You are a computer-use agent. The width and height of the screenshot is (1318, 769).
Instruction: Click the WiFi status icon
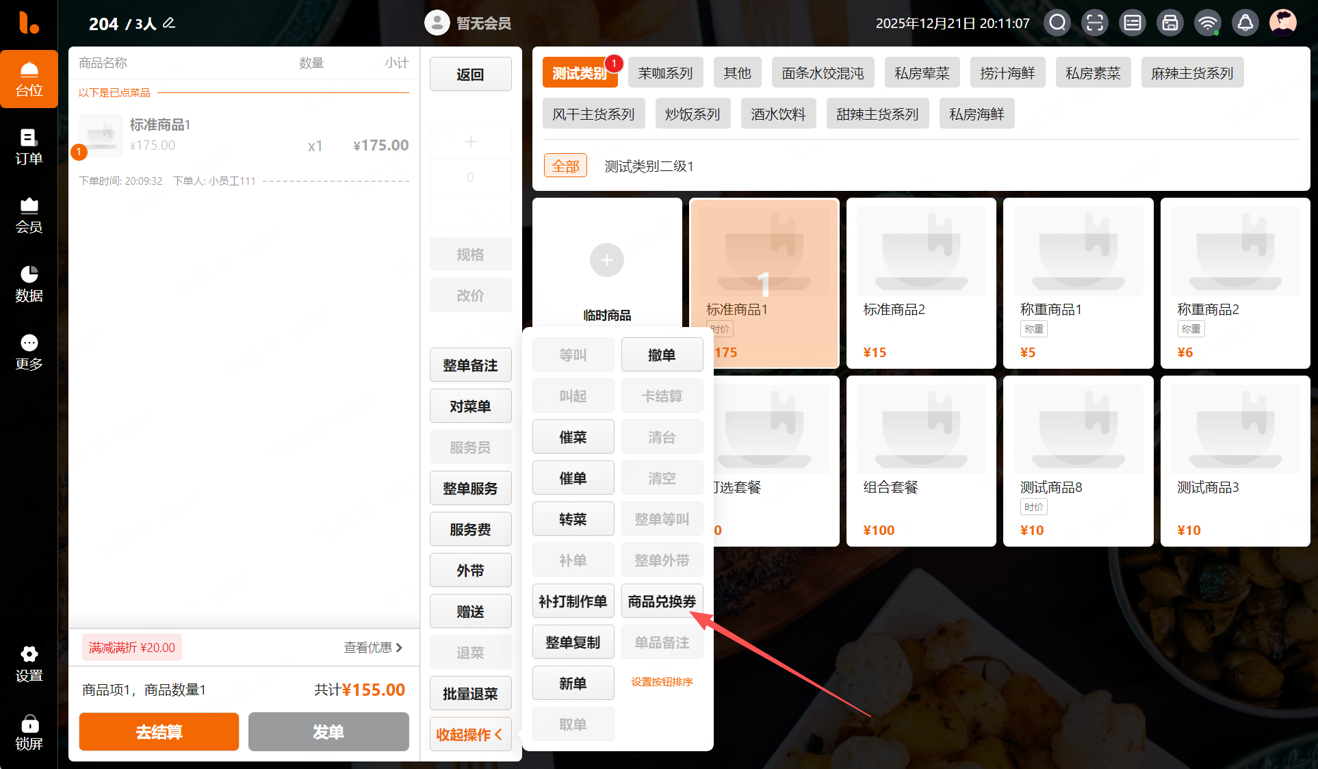(1208, 23)
